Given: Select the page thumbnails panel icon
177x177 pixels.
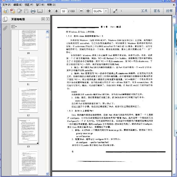Looking at the screenshot, I should click(5, 19).
